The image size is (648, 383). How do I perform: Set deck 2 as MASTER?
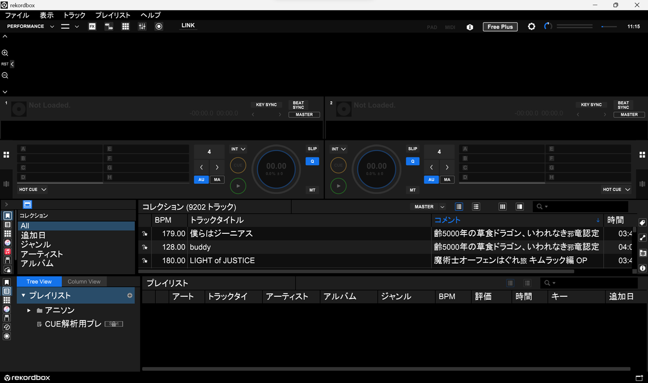tap(629, 115)
